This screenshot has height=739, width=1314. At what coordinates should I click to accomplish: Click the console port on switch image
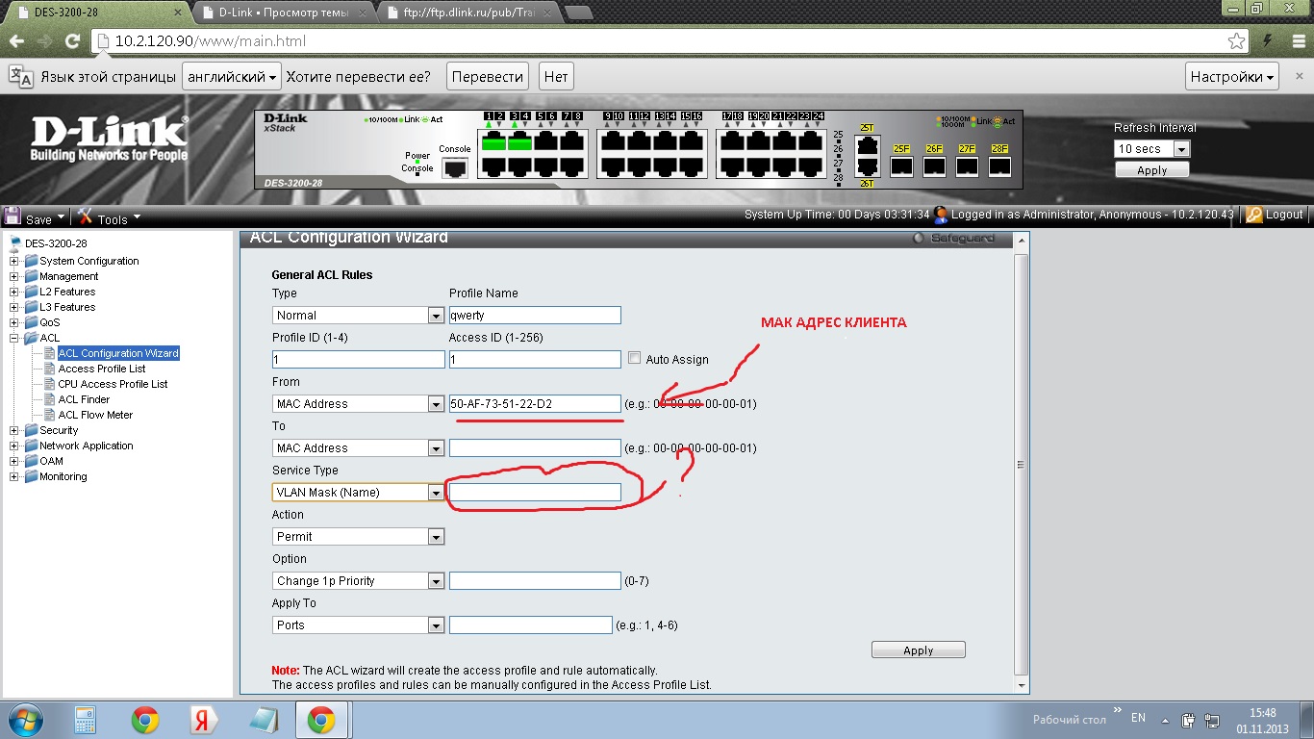pos(455,168)
